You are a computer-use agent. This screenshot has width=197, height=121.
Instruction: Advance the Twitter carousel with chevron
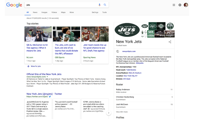tap(109, 113)
